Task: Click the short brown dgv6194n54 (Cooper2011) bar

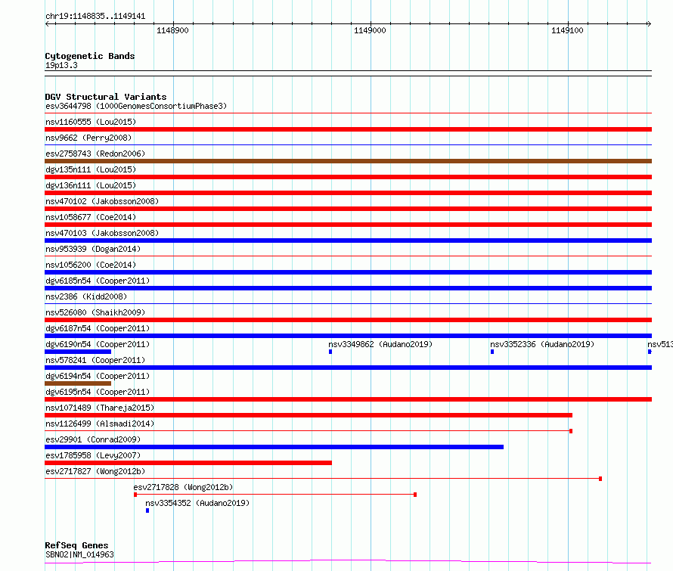Action: click(78, 383)
